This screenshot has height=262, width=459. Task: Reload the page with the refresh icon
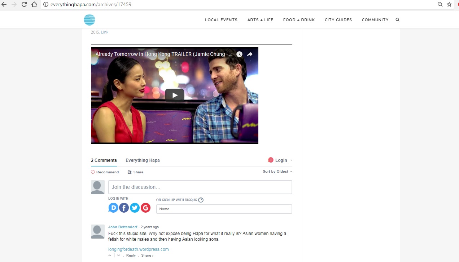pos(24,4)
